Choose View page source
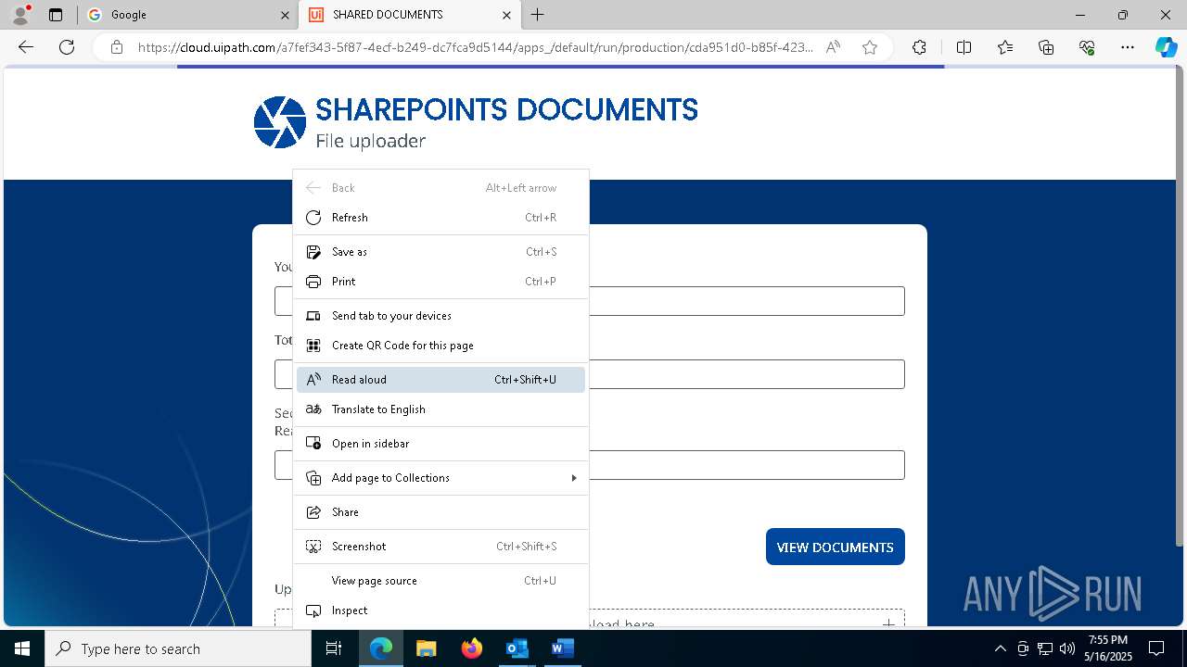1187x667 pixels. [440, 581]
